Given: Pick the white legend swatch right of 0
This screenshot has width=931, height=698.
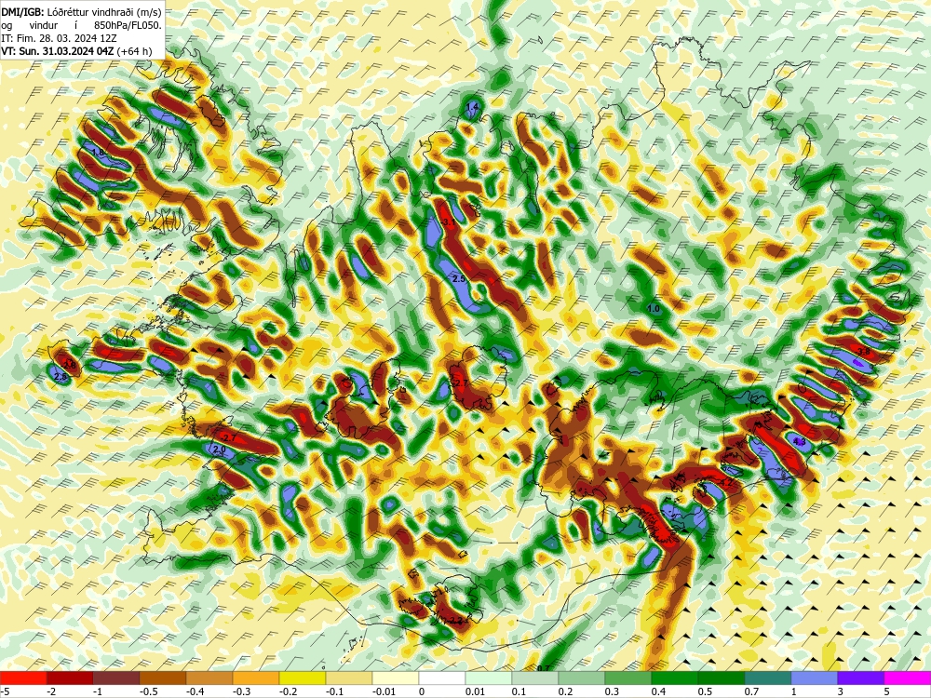Looking at the screenshot, I should click(442, 678).
